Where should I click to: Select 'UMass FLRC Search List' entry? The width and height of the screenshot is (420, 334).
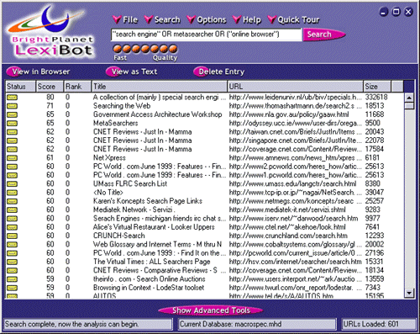pyautogui.click(x=130, y=183)
